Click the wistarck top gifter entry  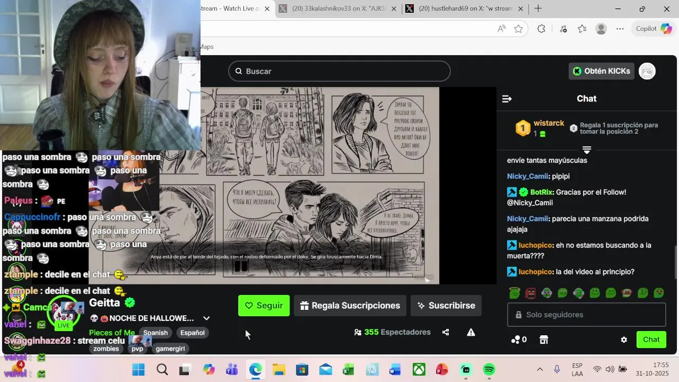(541, 128)
